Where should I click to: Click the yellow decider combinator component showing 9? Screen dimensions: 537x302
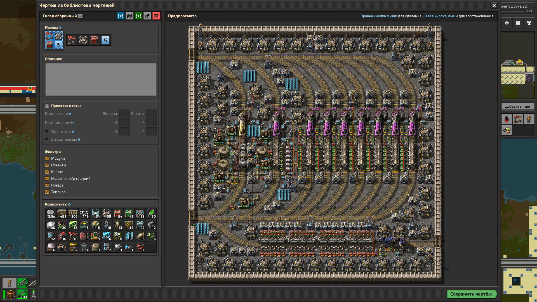[x=95, y=236]
